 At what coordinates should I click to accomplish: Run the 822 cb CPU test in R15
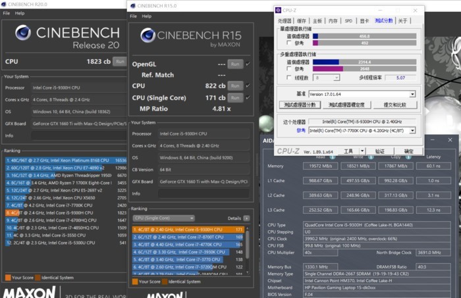tap(235, 86)
